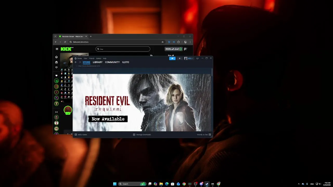Open Friends & Chat in Steam
Screen dimensions: 333x187
click(204, 135)
